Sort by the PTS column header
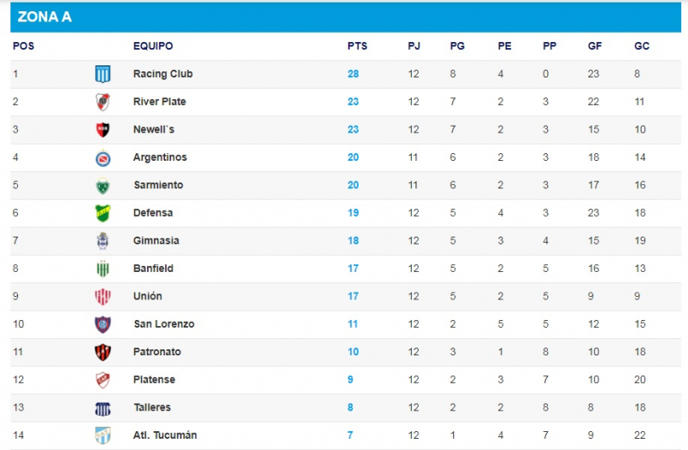The width and height of the screenshot is (688, 450). (357, 46)
